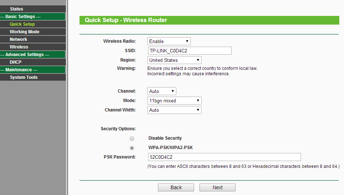This screenshot has width=344, height=195.
Task: Click the Maintenance section header
Action: 33,70
